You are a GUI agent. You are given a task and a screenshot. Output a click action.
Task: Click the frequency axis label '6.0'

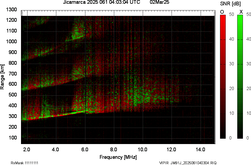pyautogui.click(x=85, y=149)
